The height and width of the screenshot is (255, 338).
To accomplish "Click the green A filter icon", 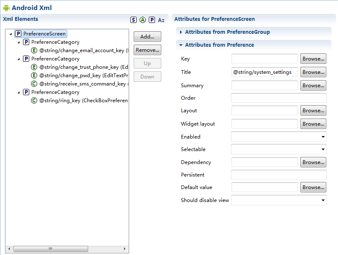I will (142, 20).
